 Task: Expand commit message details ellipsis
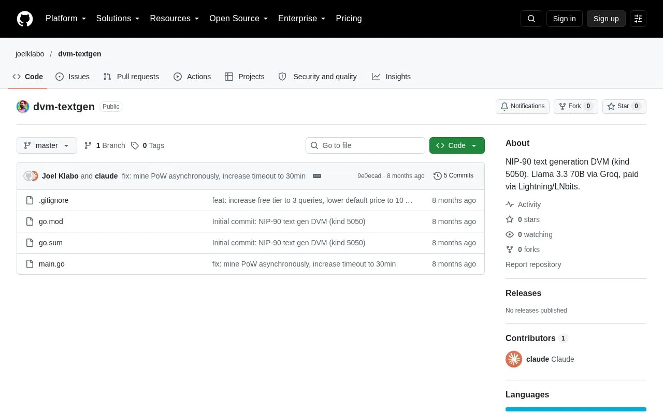(317, 176)
